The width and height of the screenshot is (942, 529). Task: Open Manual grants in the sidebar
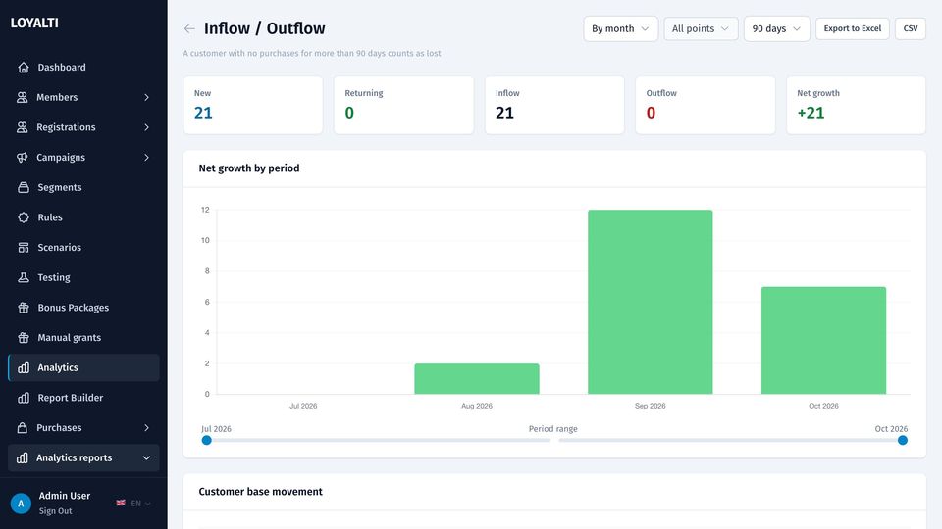point(83,338)
